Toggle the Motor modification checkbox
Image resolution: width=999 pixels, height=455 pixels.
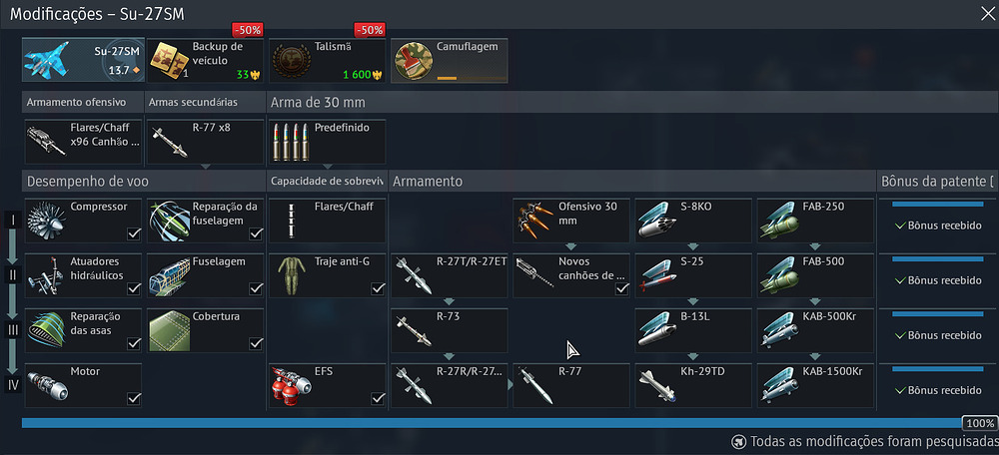tap(134, 398)
